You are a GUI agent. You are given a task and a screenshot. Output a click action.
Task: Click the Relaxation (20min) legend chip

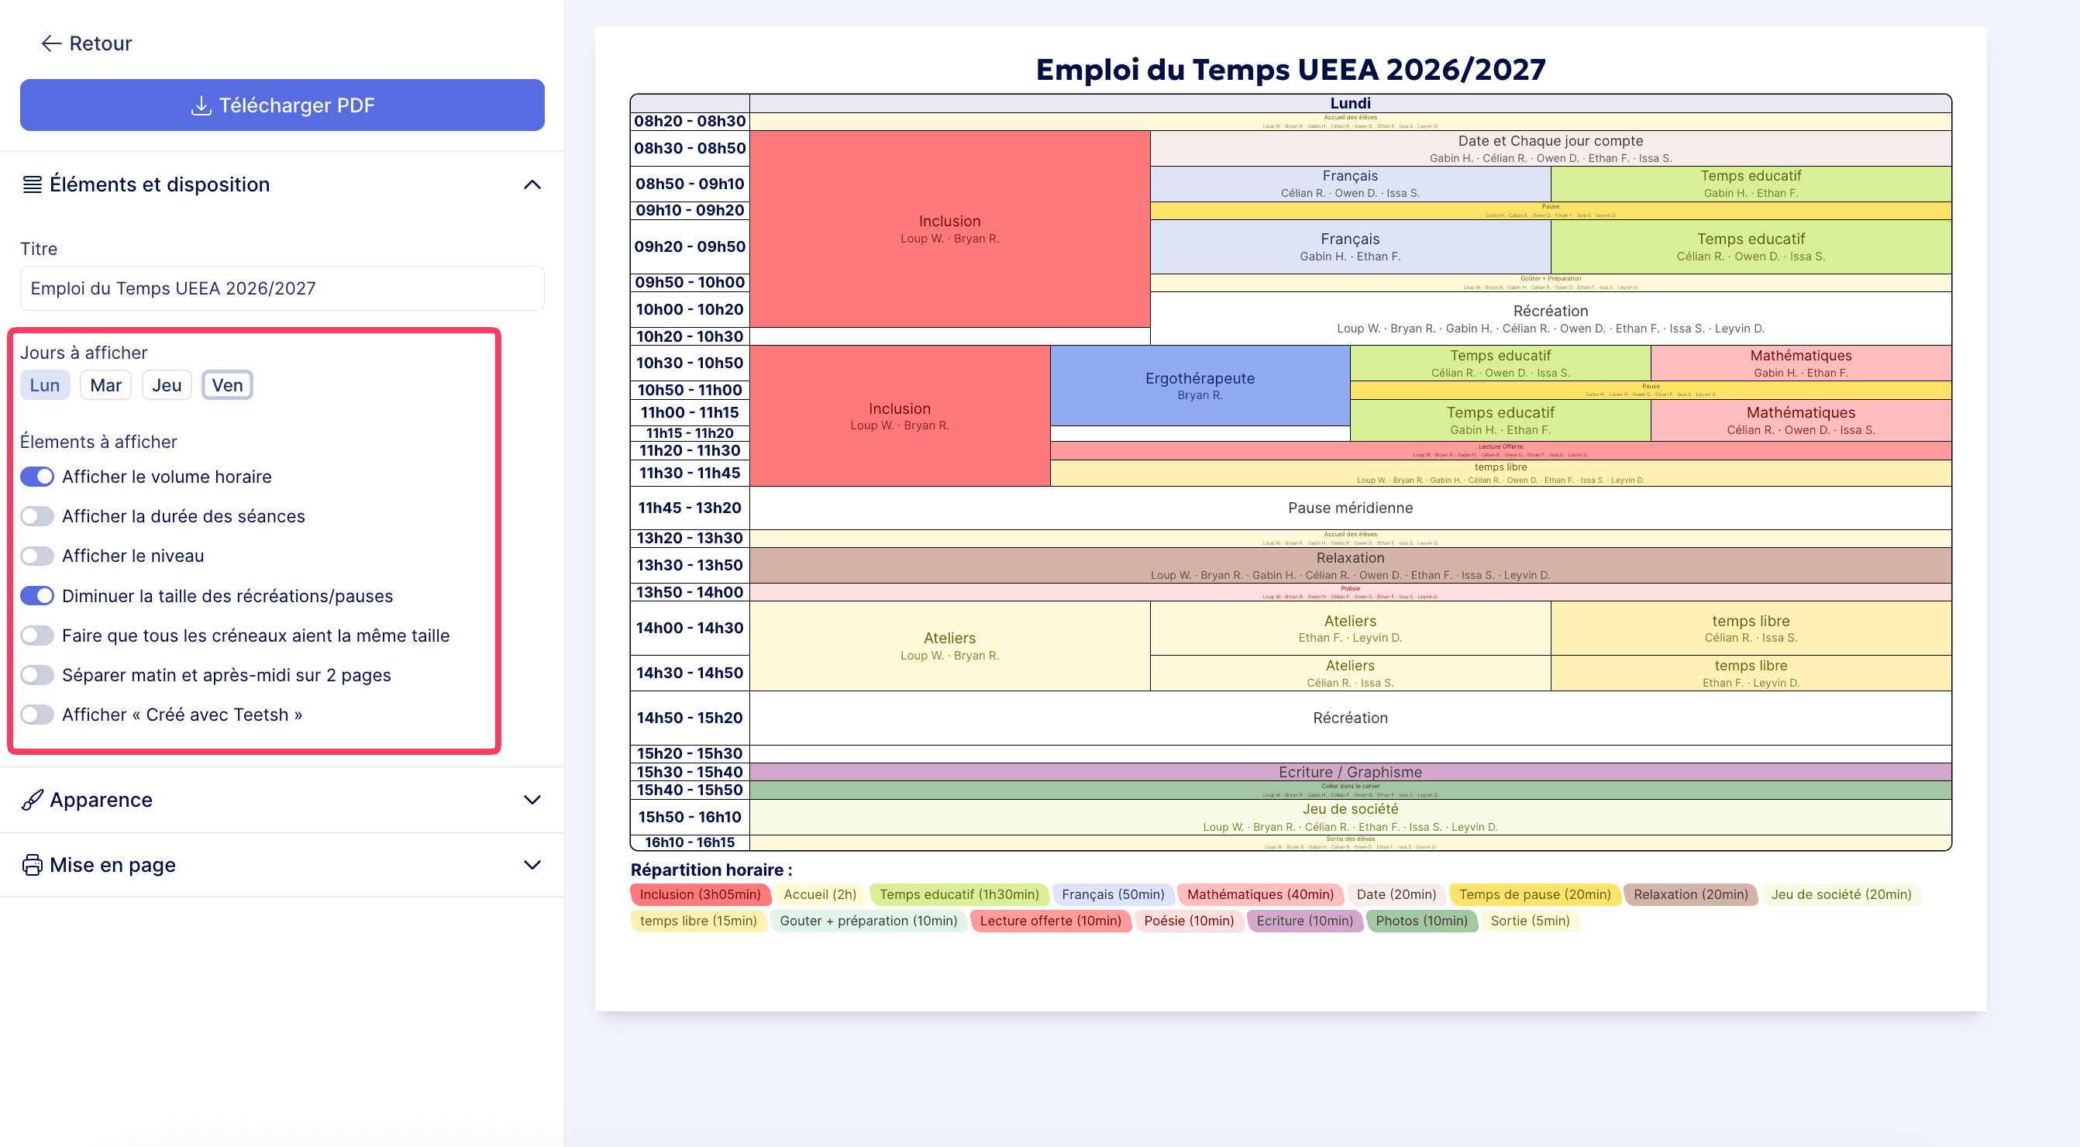click(x=1691, y=894)
